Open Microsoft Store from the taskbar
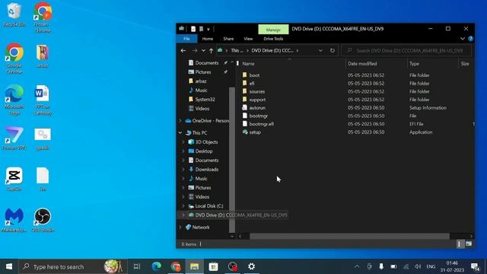 213,266
